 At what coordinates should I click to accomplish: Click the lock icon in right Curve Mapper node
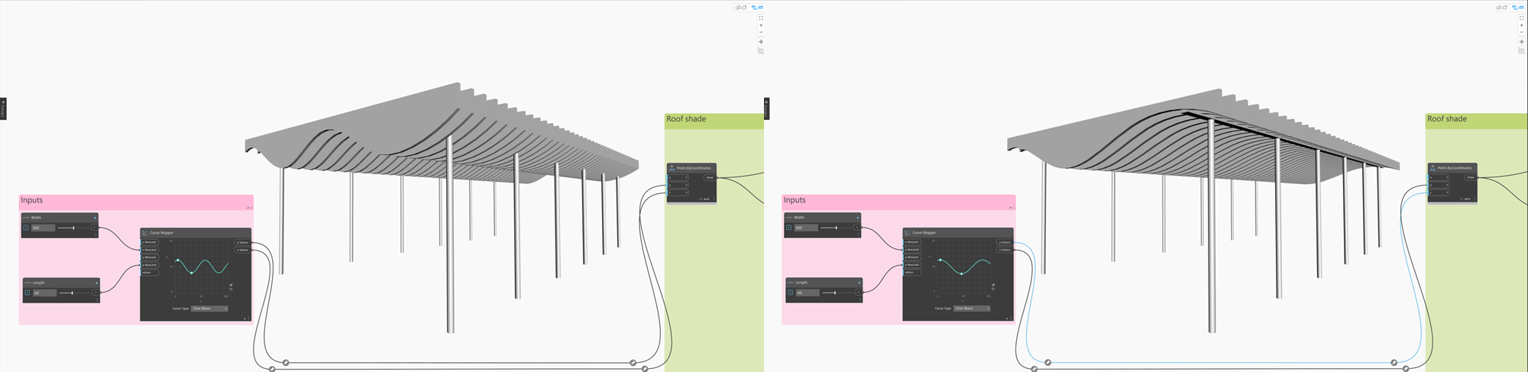(993, 285)
